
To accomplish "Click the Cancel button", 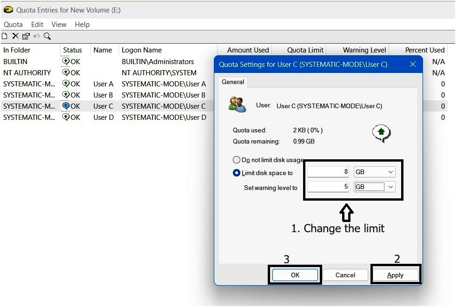I will [x=345, y=275].
